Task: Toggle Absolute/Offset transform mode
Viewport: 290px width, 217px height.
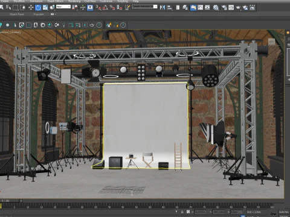Action: pyautogui.click(x=188, y=212)
